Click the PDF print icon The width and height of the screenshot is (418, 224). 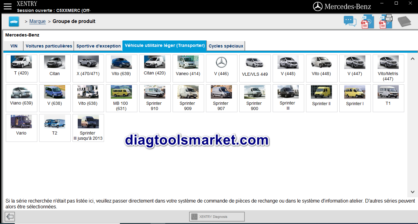(386, 21)
